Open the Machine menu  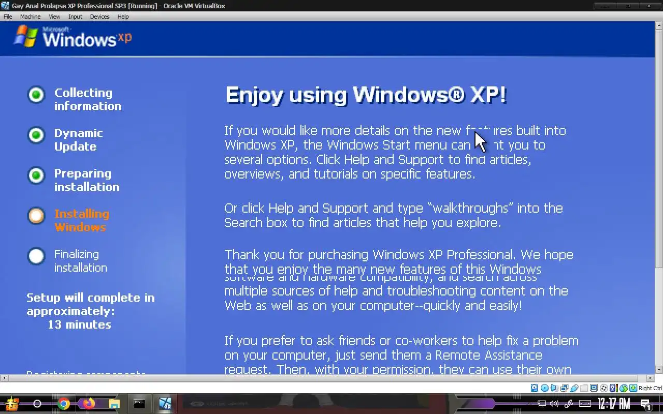tap(30, 17)
